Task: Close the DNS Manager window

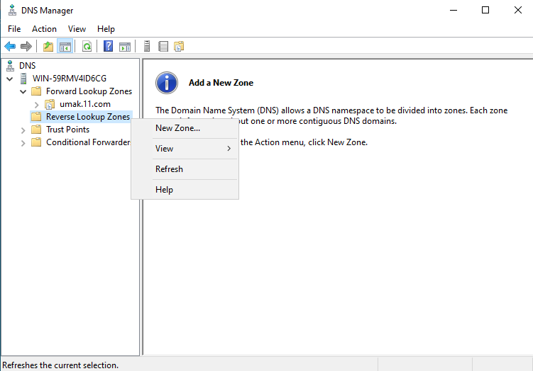Action: point(517,10)
